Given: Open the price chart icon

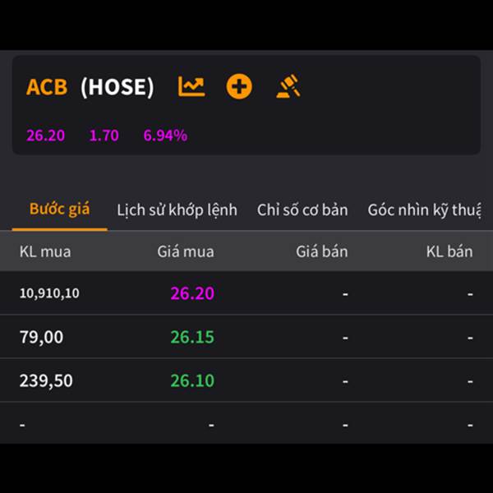Looking at the screenshot, I should tap(191, 86).
